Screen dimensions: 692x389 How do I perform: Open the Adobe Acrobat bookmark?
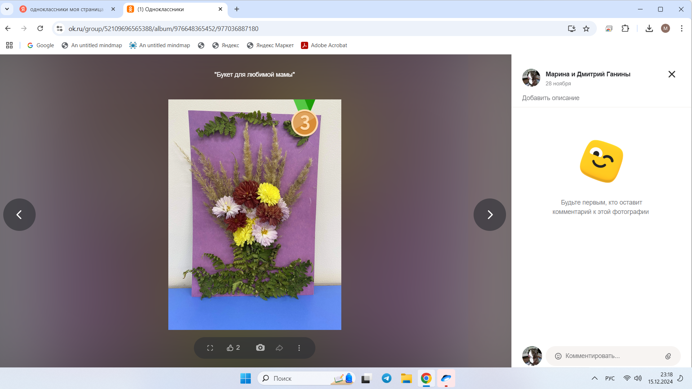pyautogui.click(x=324, y=45)
